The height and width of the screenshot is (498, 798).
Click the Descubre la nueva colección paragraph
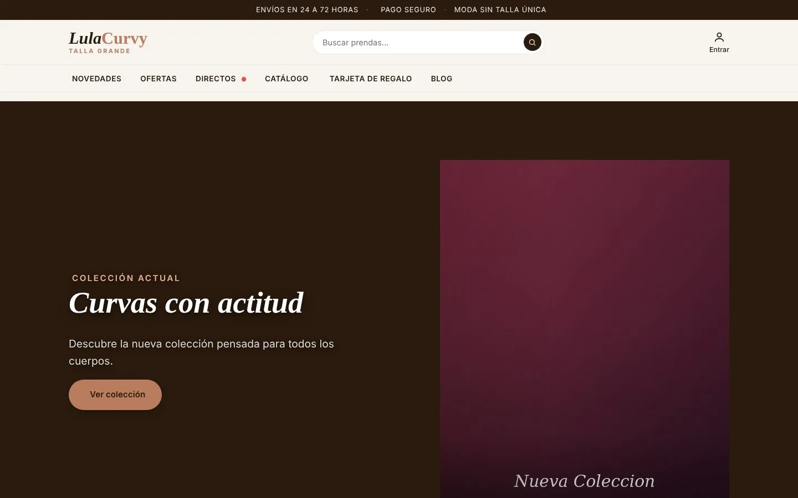[x=201, y=352]
